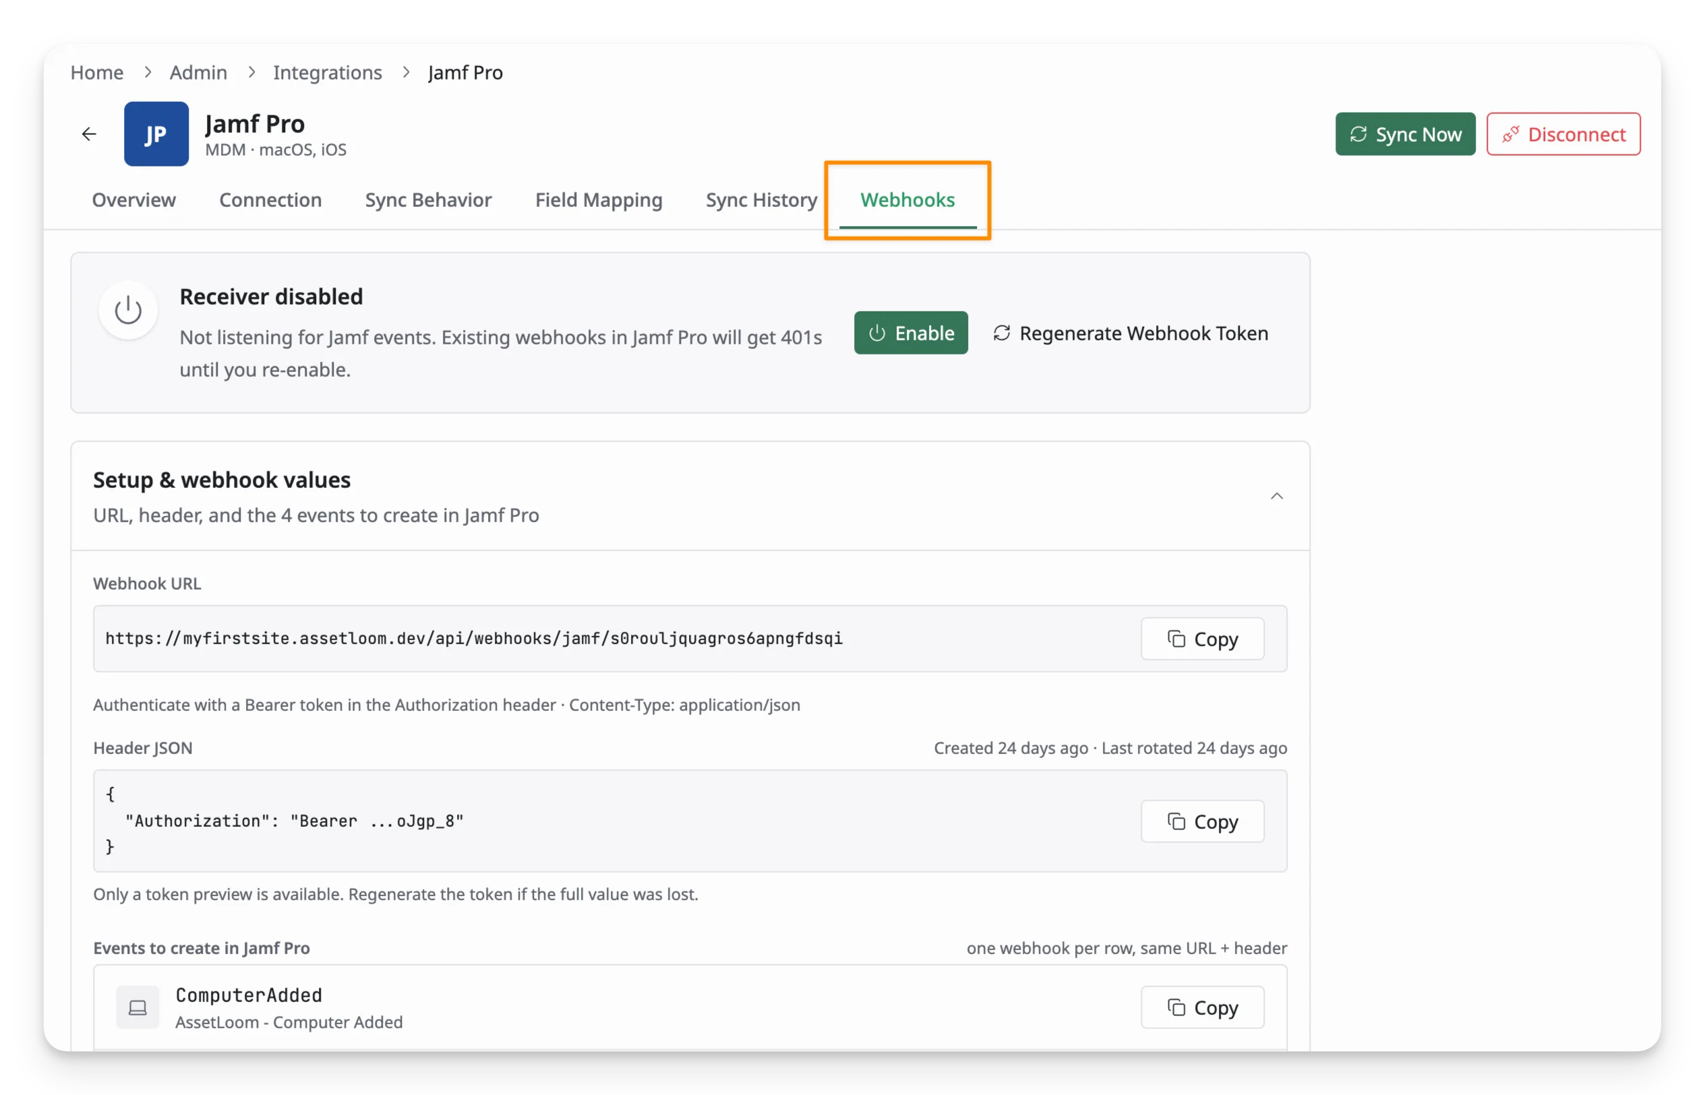Screen dimensions: 1705x1095
Task: Open the Overview tab
Action: pos(133,200)
